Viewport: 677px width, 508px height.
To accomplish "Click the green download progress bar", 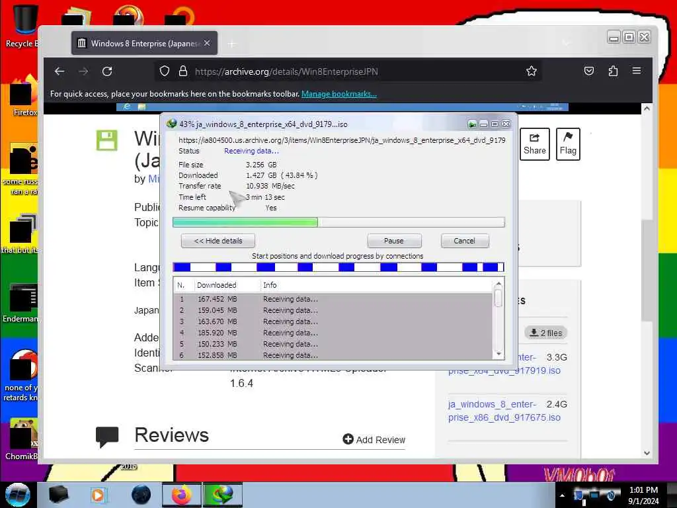I will tap(338, 222).
